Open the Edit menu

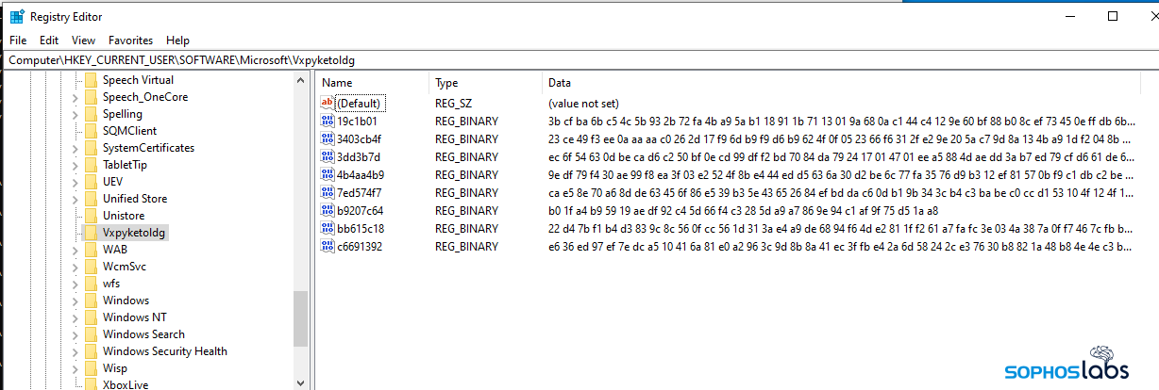49,41
